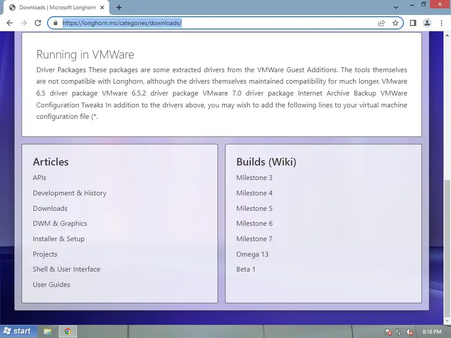Open the Projects category

pos(45,254)
